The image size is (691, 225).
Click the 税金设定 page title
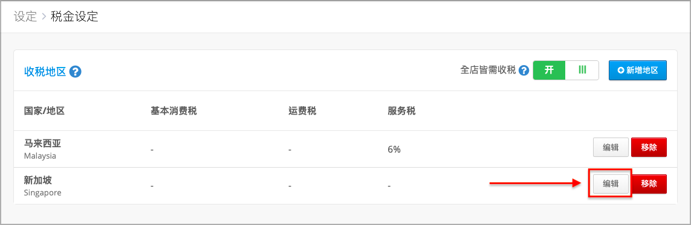[x=74, y=17]
